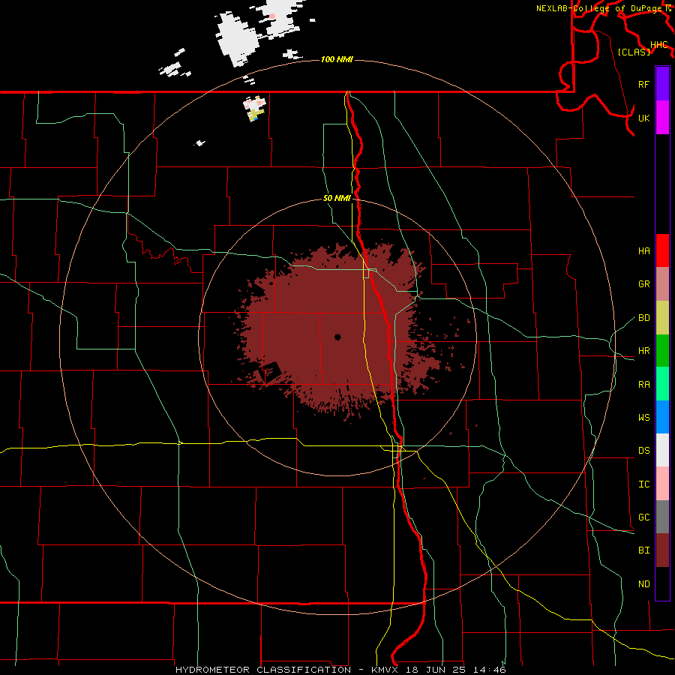
Task: Click the 'HYDROMETEOR CLASSIFICATION' caption text
Action: [x=262, y=670]
